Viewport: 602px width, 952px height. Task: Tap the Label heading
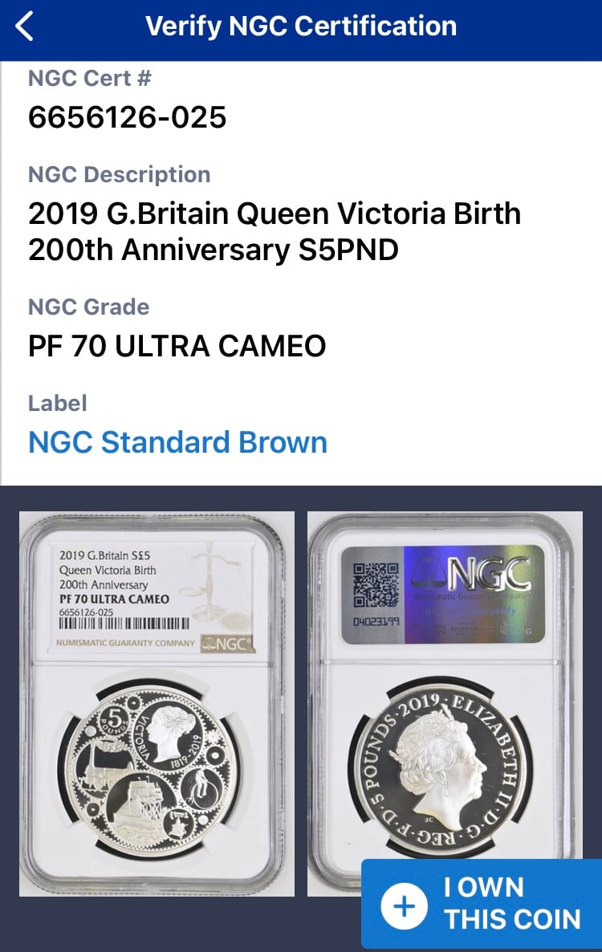(58, 403)
